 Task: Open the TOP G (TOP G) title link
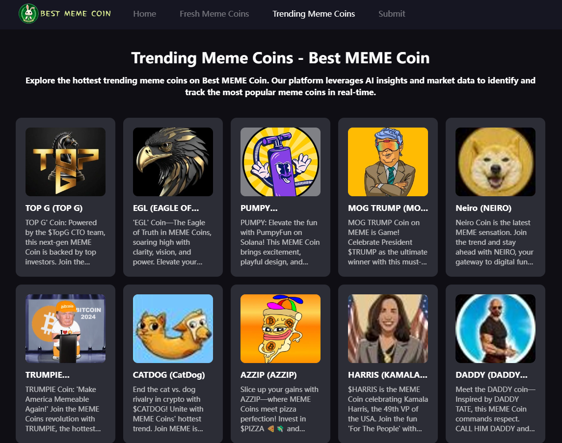pyautogui.click(x=54, y=208)
